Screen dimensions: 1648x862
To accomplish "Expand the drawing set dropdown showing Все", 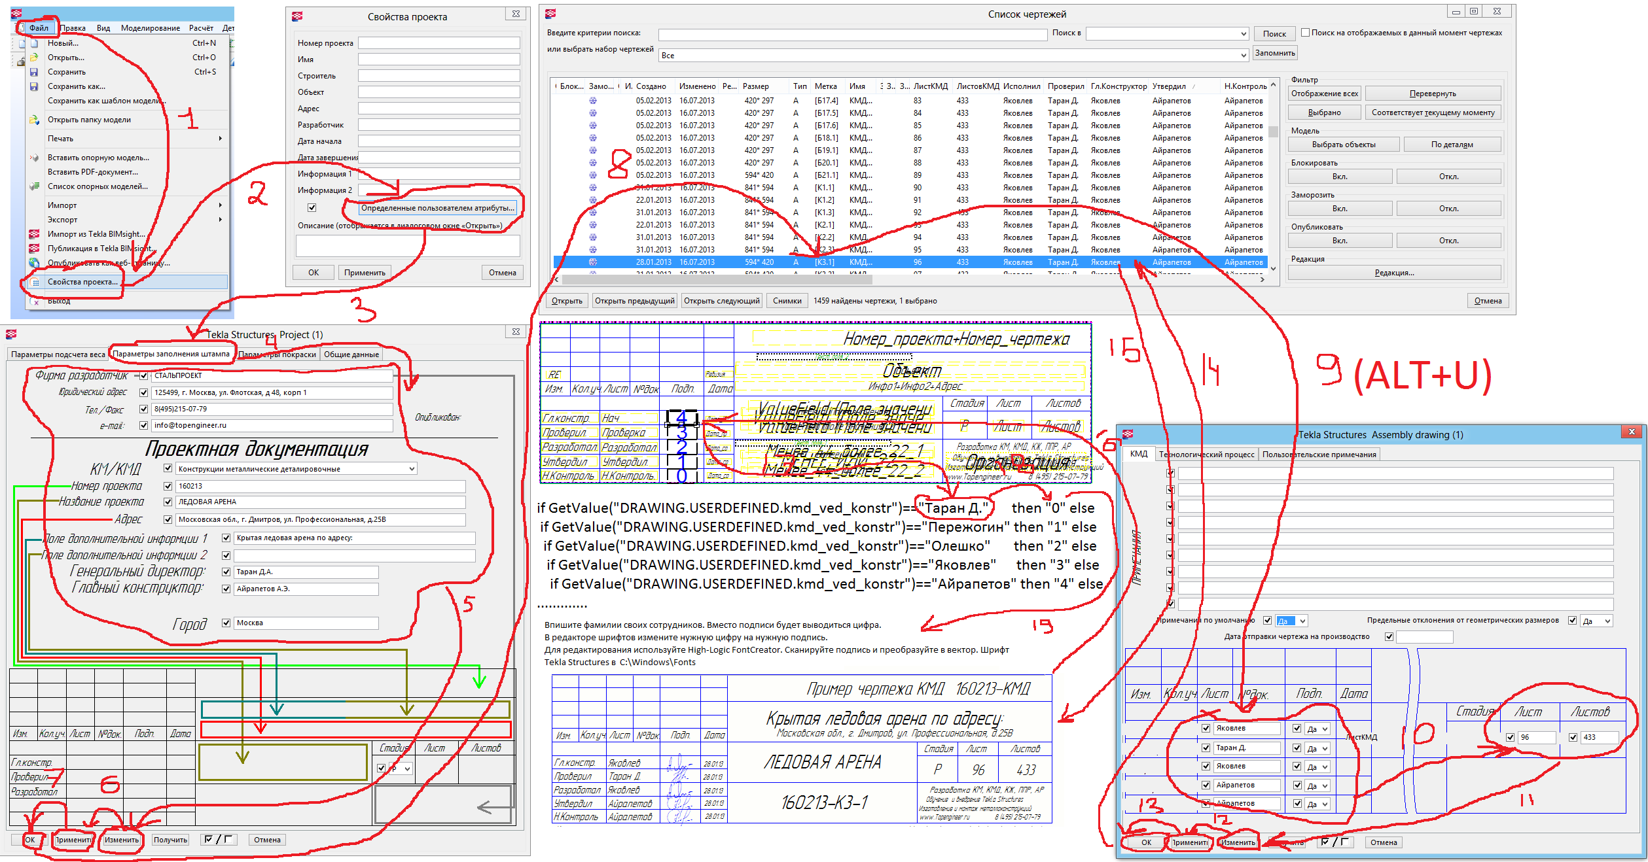I will 1244,56.
